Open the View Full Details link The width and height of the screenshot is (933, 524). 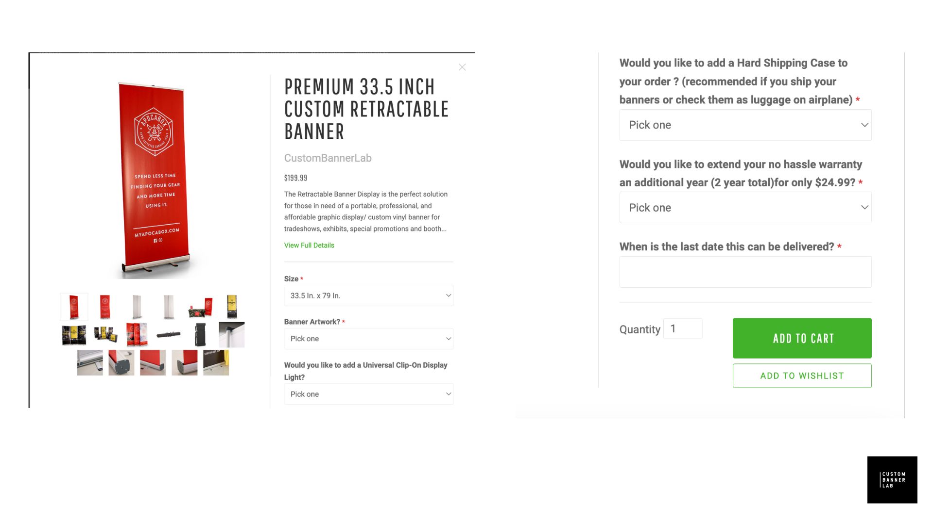pos(309,246)
